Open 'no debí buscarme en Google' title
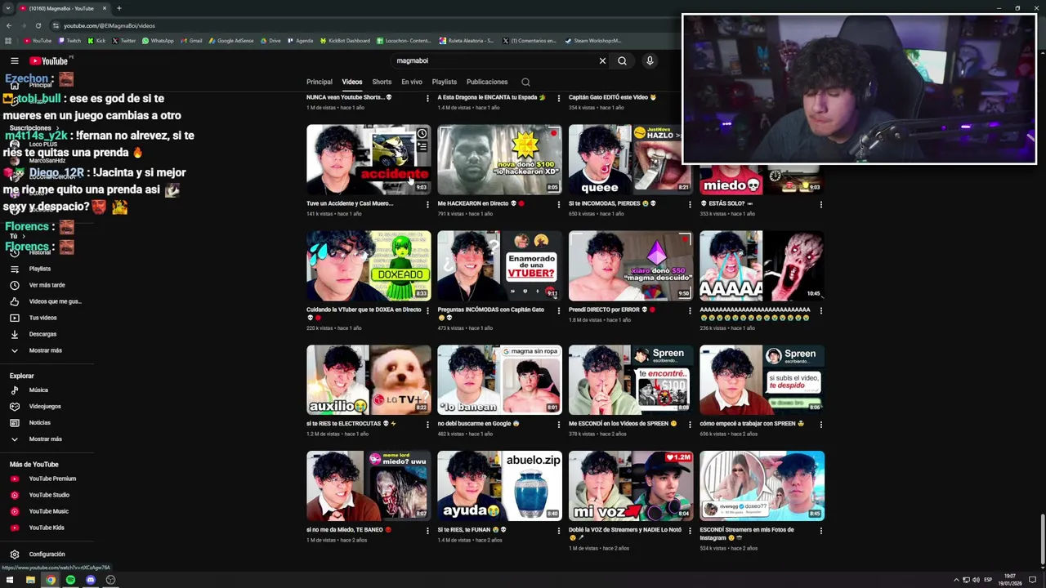Viewport: 1046px width, 588px height. click(479, 424)
